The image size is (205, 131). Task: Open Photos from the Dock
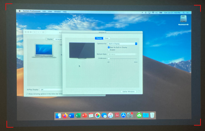click(x=98, y=115)
